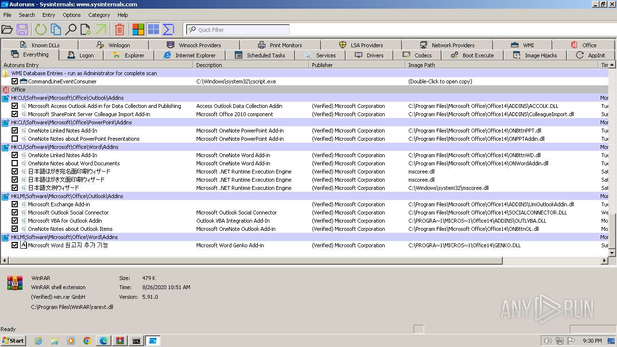Open the Entry menu
The width and height of the screenshot is (617, 347).
tap(49, 15)
